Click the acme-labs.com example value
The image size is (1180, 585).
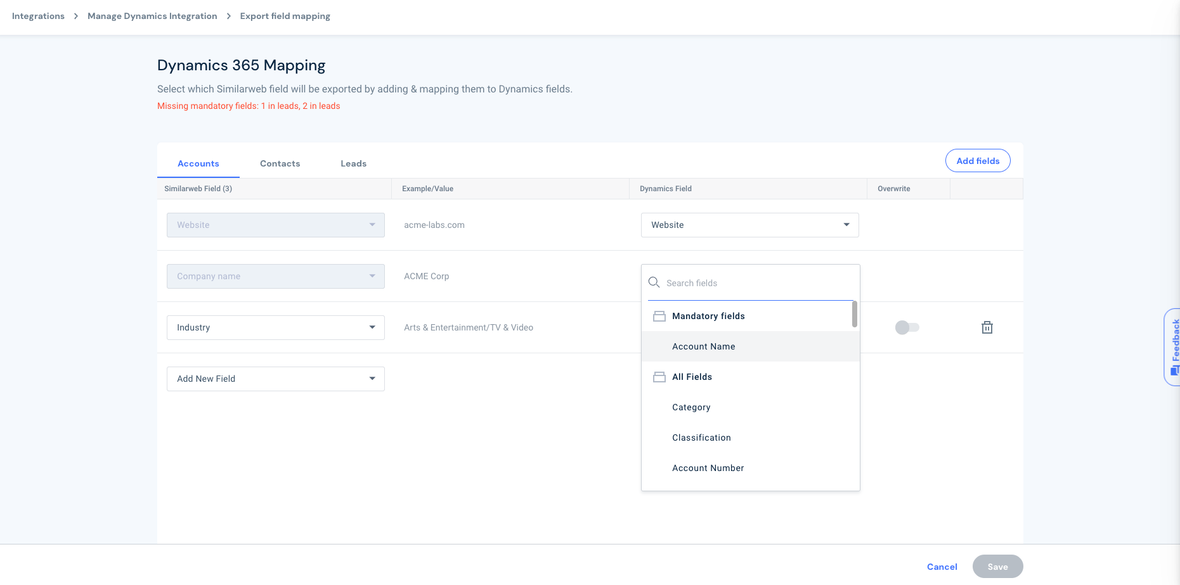pos(434,225)
